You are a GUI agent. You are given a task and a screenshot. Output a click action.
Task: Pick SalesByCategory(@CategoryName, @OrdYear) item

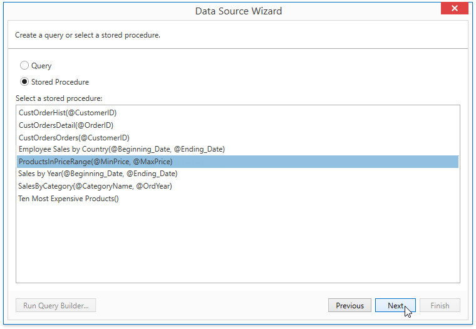[238, 186]
